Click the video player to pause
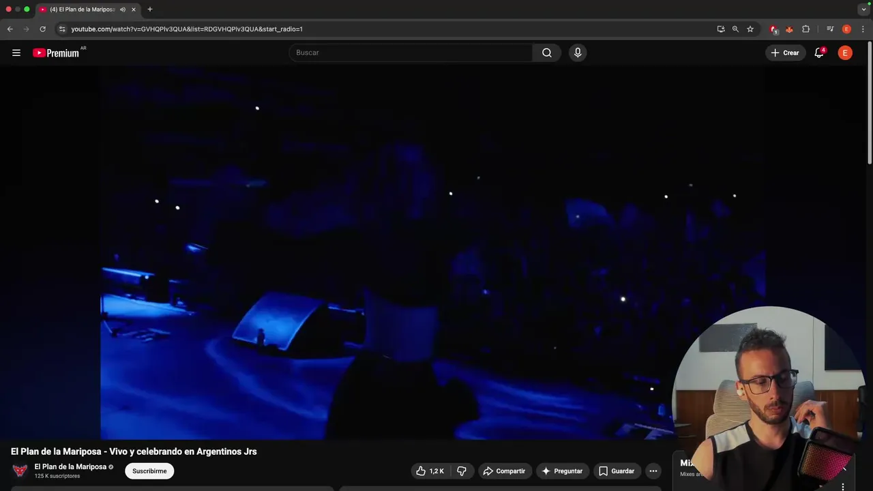This screenshot has width=873, height=491. point(433,252)
